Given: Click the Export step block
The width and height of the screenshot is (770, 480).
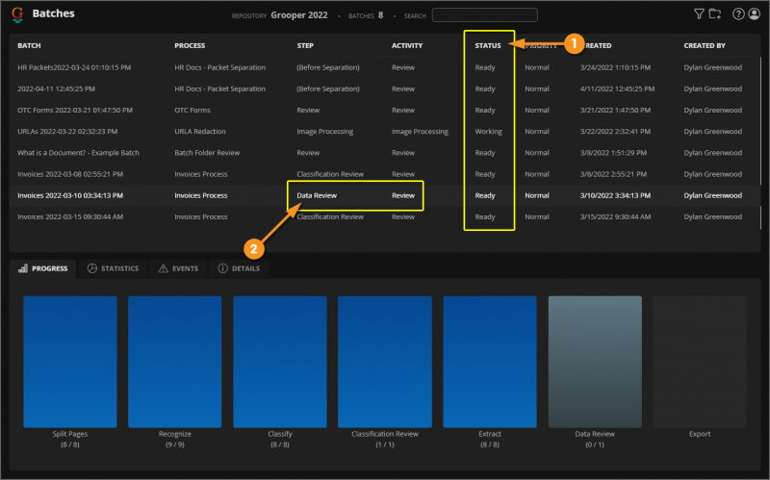Looking at the screenshot, I should pyautogui.click(x=700, y=362).
